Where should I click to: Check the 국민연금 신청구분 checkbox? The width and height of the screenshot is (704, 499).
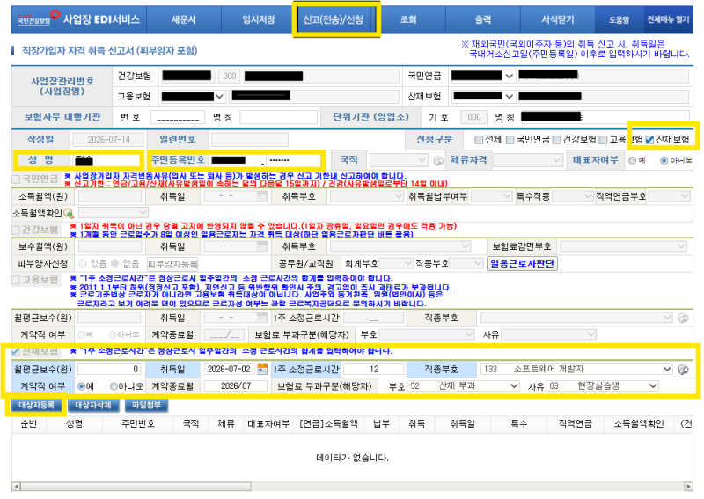(x=510, y=140)
